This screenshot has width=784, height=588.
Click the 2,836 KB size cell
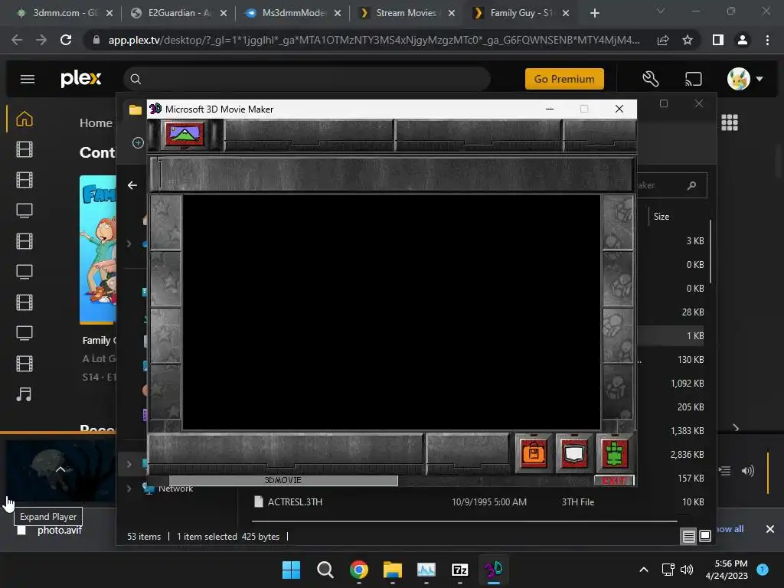tap(687, 455)
